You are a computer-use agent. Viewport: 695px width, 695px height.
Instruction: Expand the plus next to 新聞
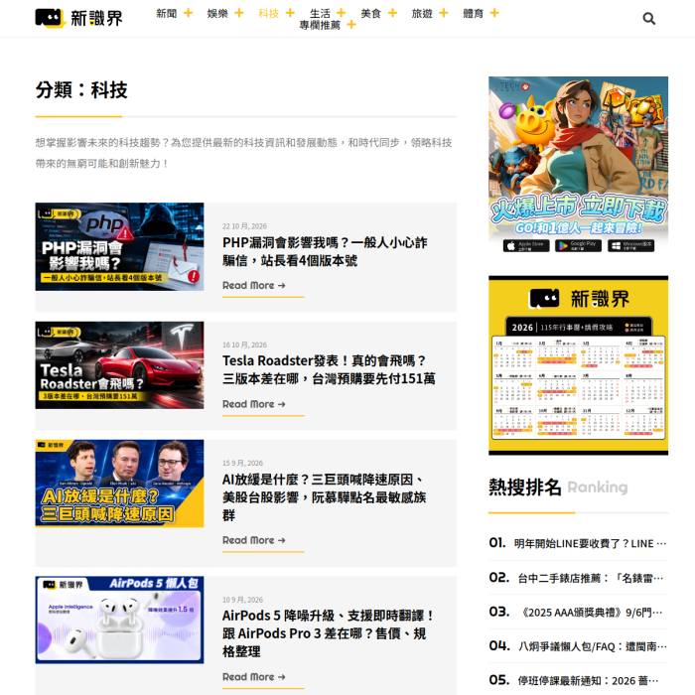[188, 13]
